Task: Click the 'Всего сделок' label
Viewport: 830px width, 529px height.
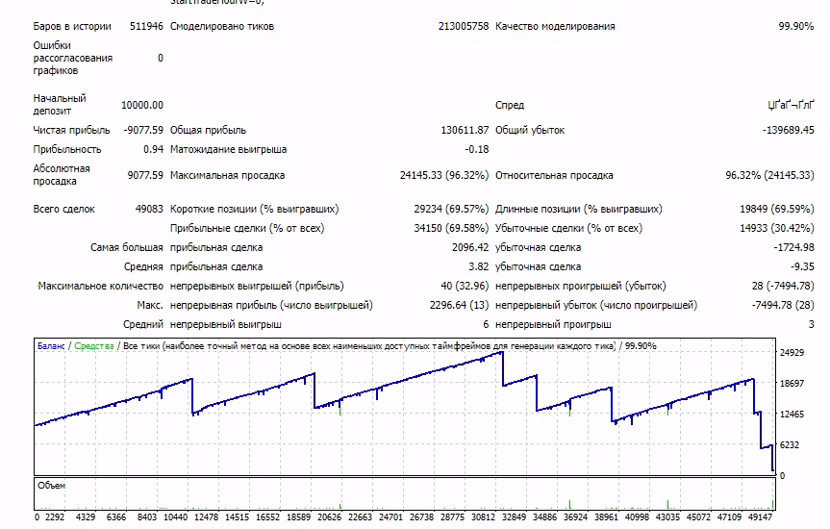Action: pyautogui.click(x=63, y=209)
